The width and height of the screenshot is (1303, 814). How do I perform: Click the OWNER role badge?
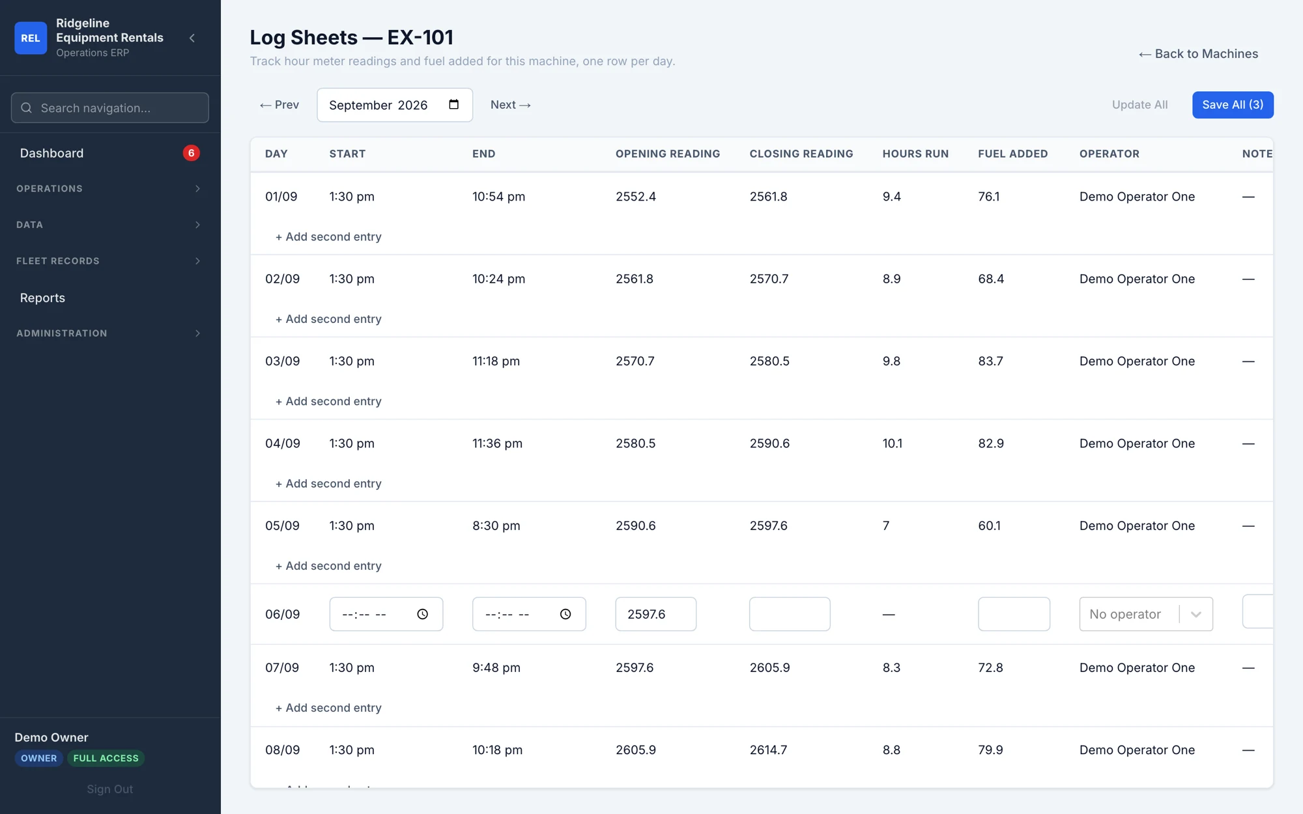pyautogui.click(x=38, y=759)
